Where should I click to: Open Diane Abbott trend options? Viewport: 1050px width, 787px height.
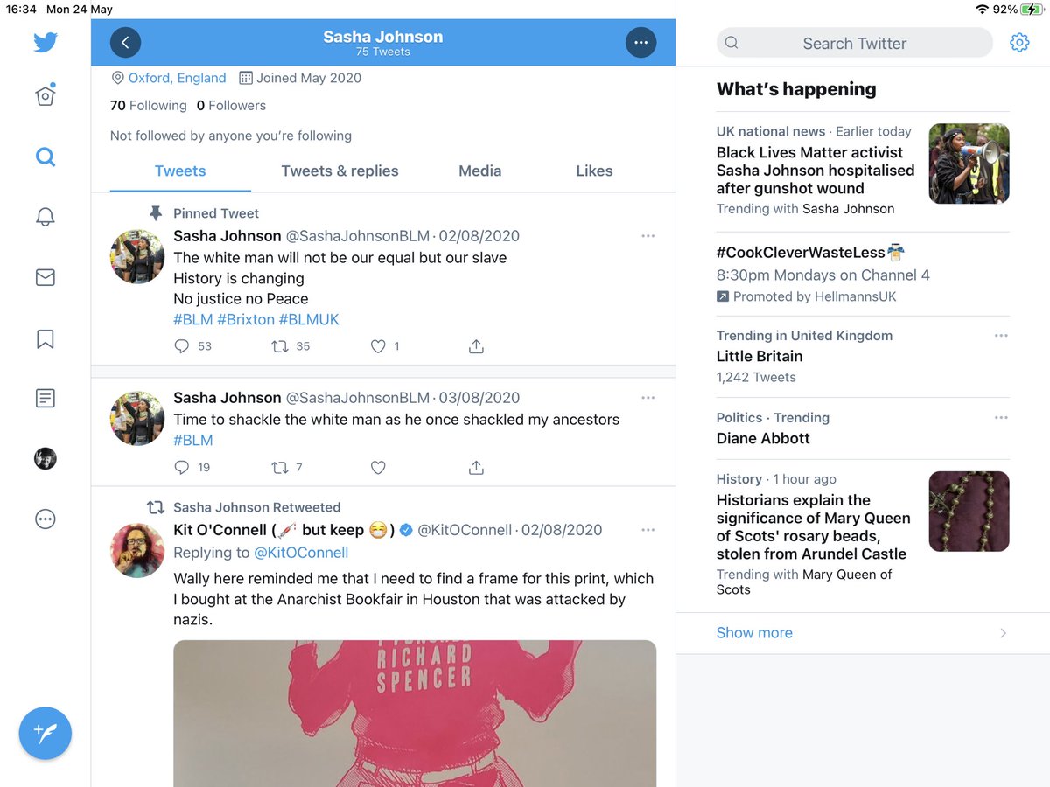(1001, 418)
